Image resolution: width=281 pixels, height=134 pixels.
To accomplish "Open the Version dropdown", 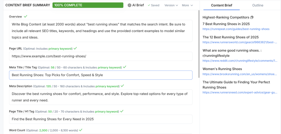I will [171, 5].
